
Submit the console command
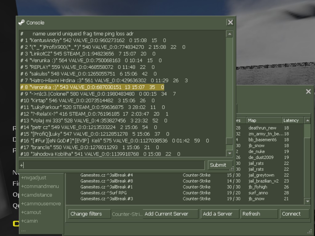pos(220,165)
